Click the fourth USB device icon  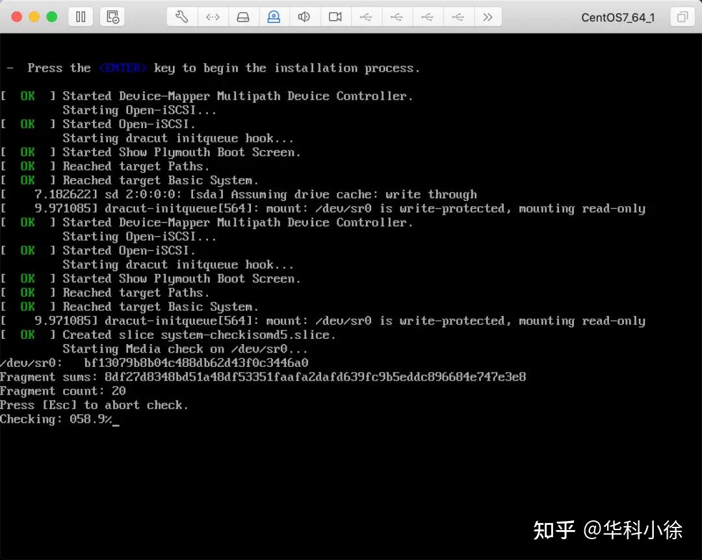pos(458,17)
